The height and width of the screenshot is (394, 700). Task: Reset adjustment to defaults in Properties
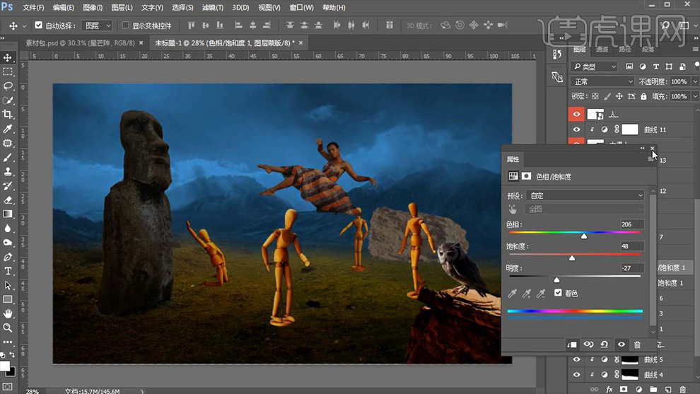click(605, 344)
